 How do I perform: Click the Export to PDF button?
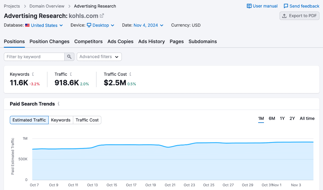(299, 16)
